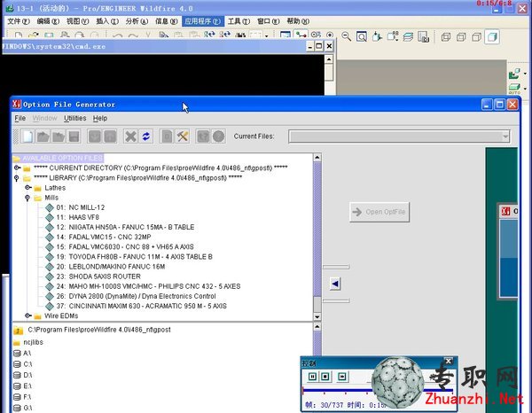Click the New file icon in Option File Generator
Image resolution: width=532 pixels, height=413 pixels.
[27, 136]
